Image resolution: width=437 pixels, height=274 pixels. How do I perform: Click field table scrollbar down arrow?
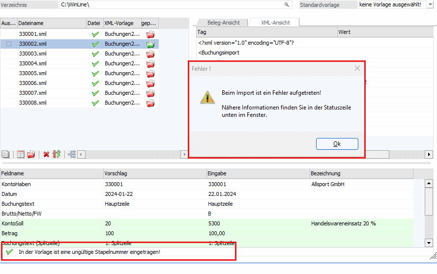click(x=429, y=243)
